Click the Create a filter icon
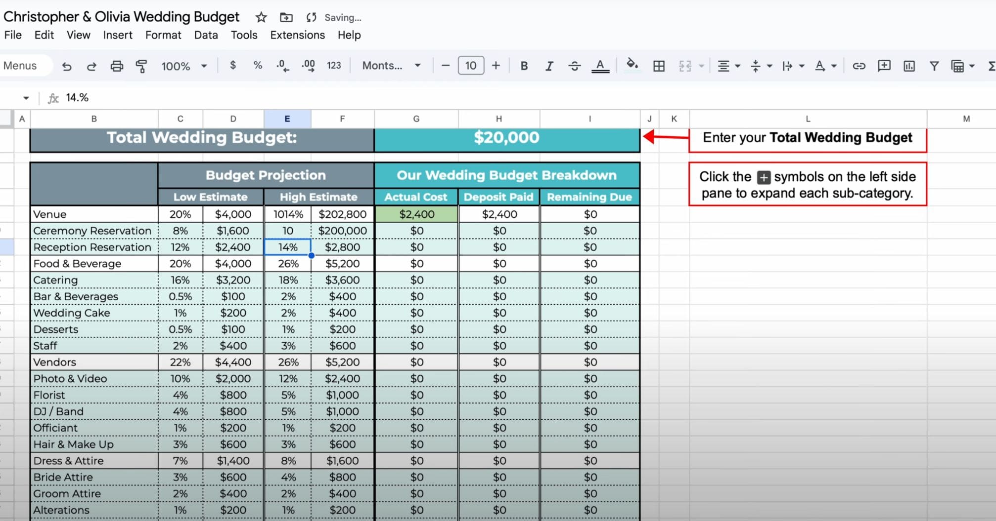996x521 pixels. (x=934, y=66)
